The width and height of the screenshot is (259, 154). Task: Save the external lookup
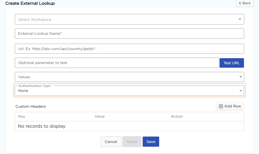point(151,142)
